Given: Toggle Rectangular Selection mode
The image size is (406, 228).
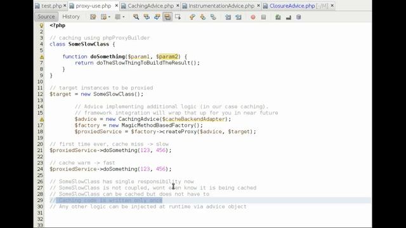Looking at the screenshot, I should click(x=178, y=17).
